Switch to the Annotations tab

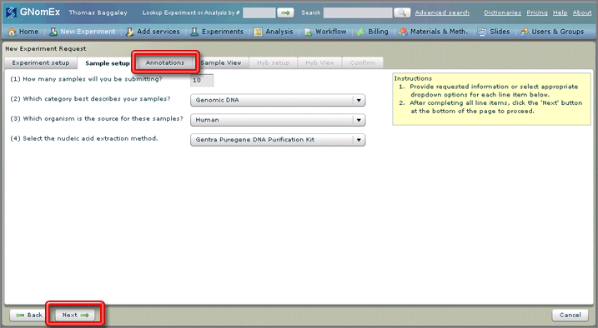(x=165, y=62)
